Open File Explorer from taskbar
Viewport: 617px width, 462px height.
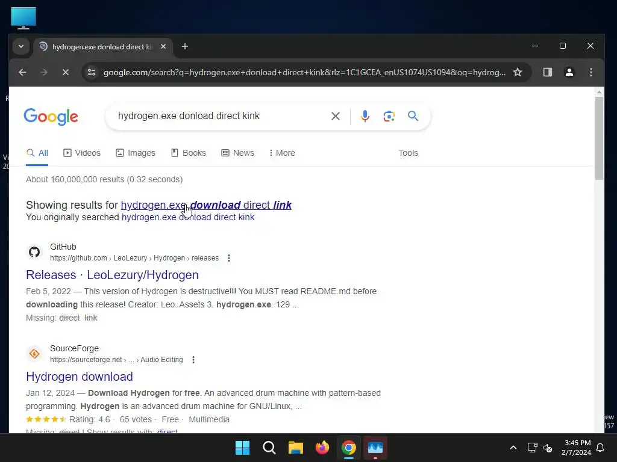[x=295, y=448]
